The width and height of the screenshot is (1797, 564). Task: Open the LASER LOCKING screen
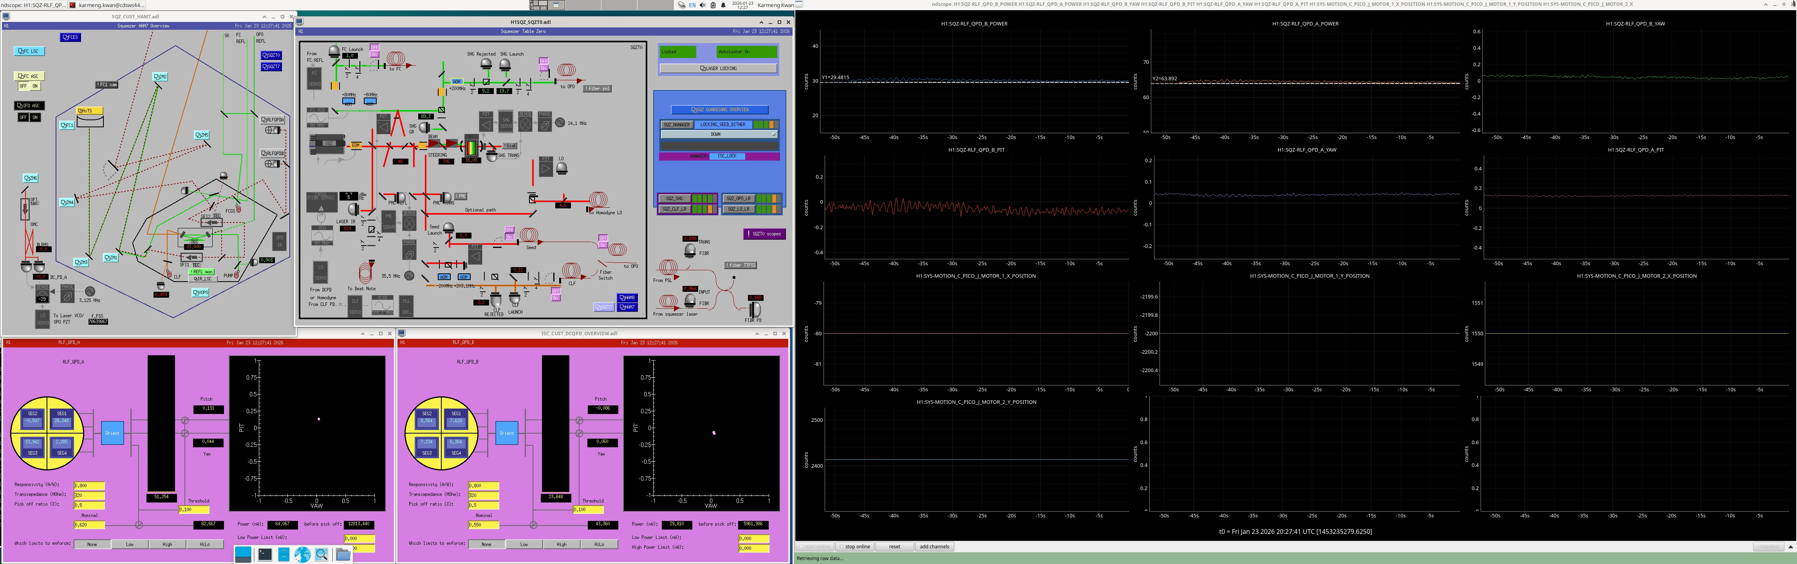[x=718, y=69]
